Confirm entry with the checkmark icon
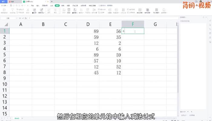Screen dimensions: 212x121 point(23,18)
